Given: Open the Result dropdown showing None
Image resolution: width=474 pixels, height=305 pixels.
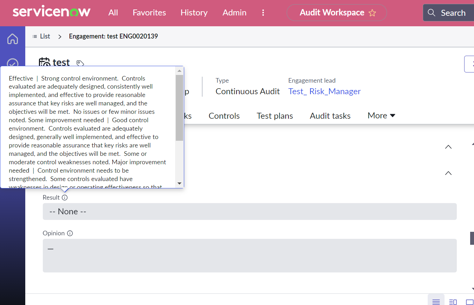Looking at the screenshot, I should coord(250,212).
